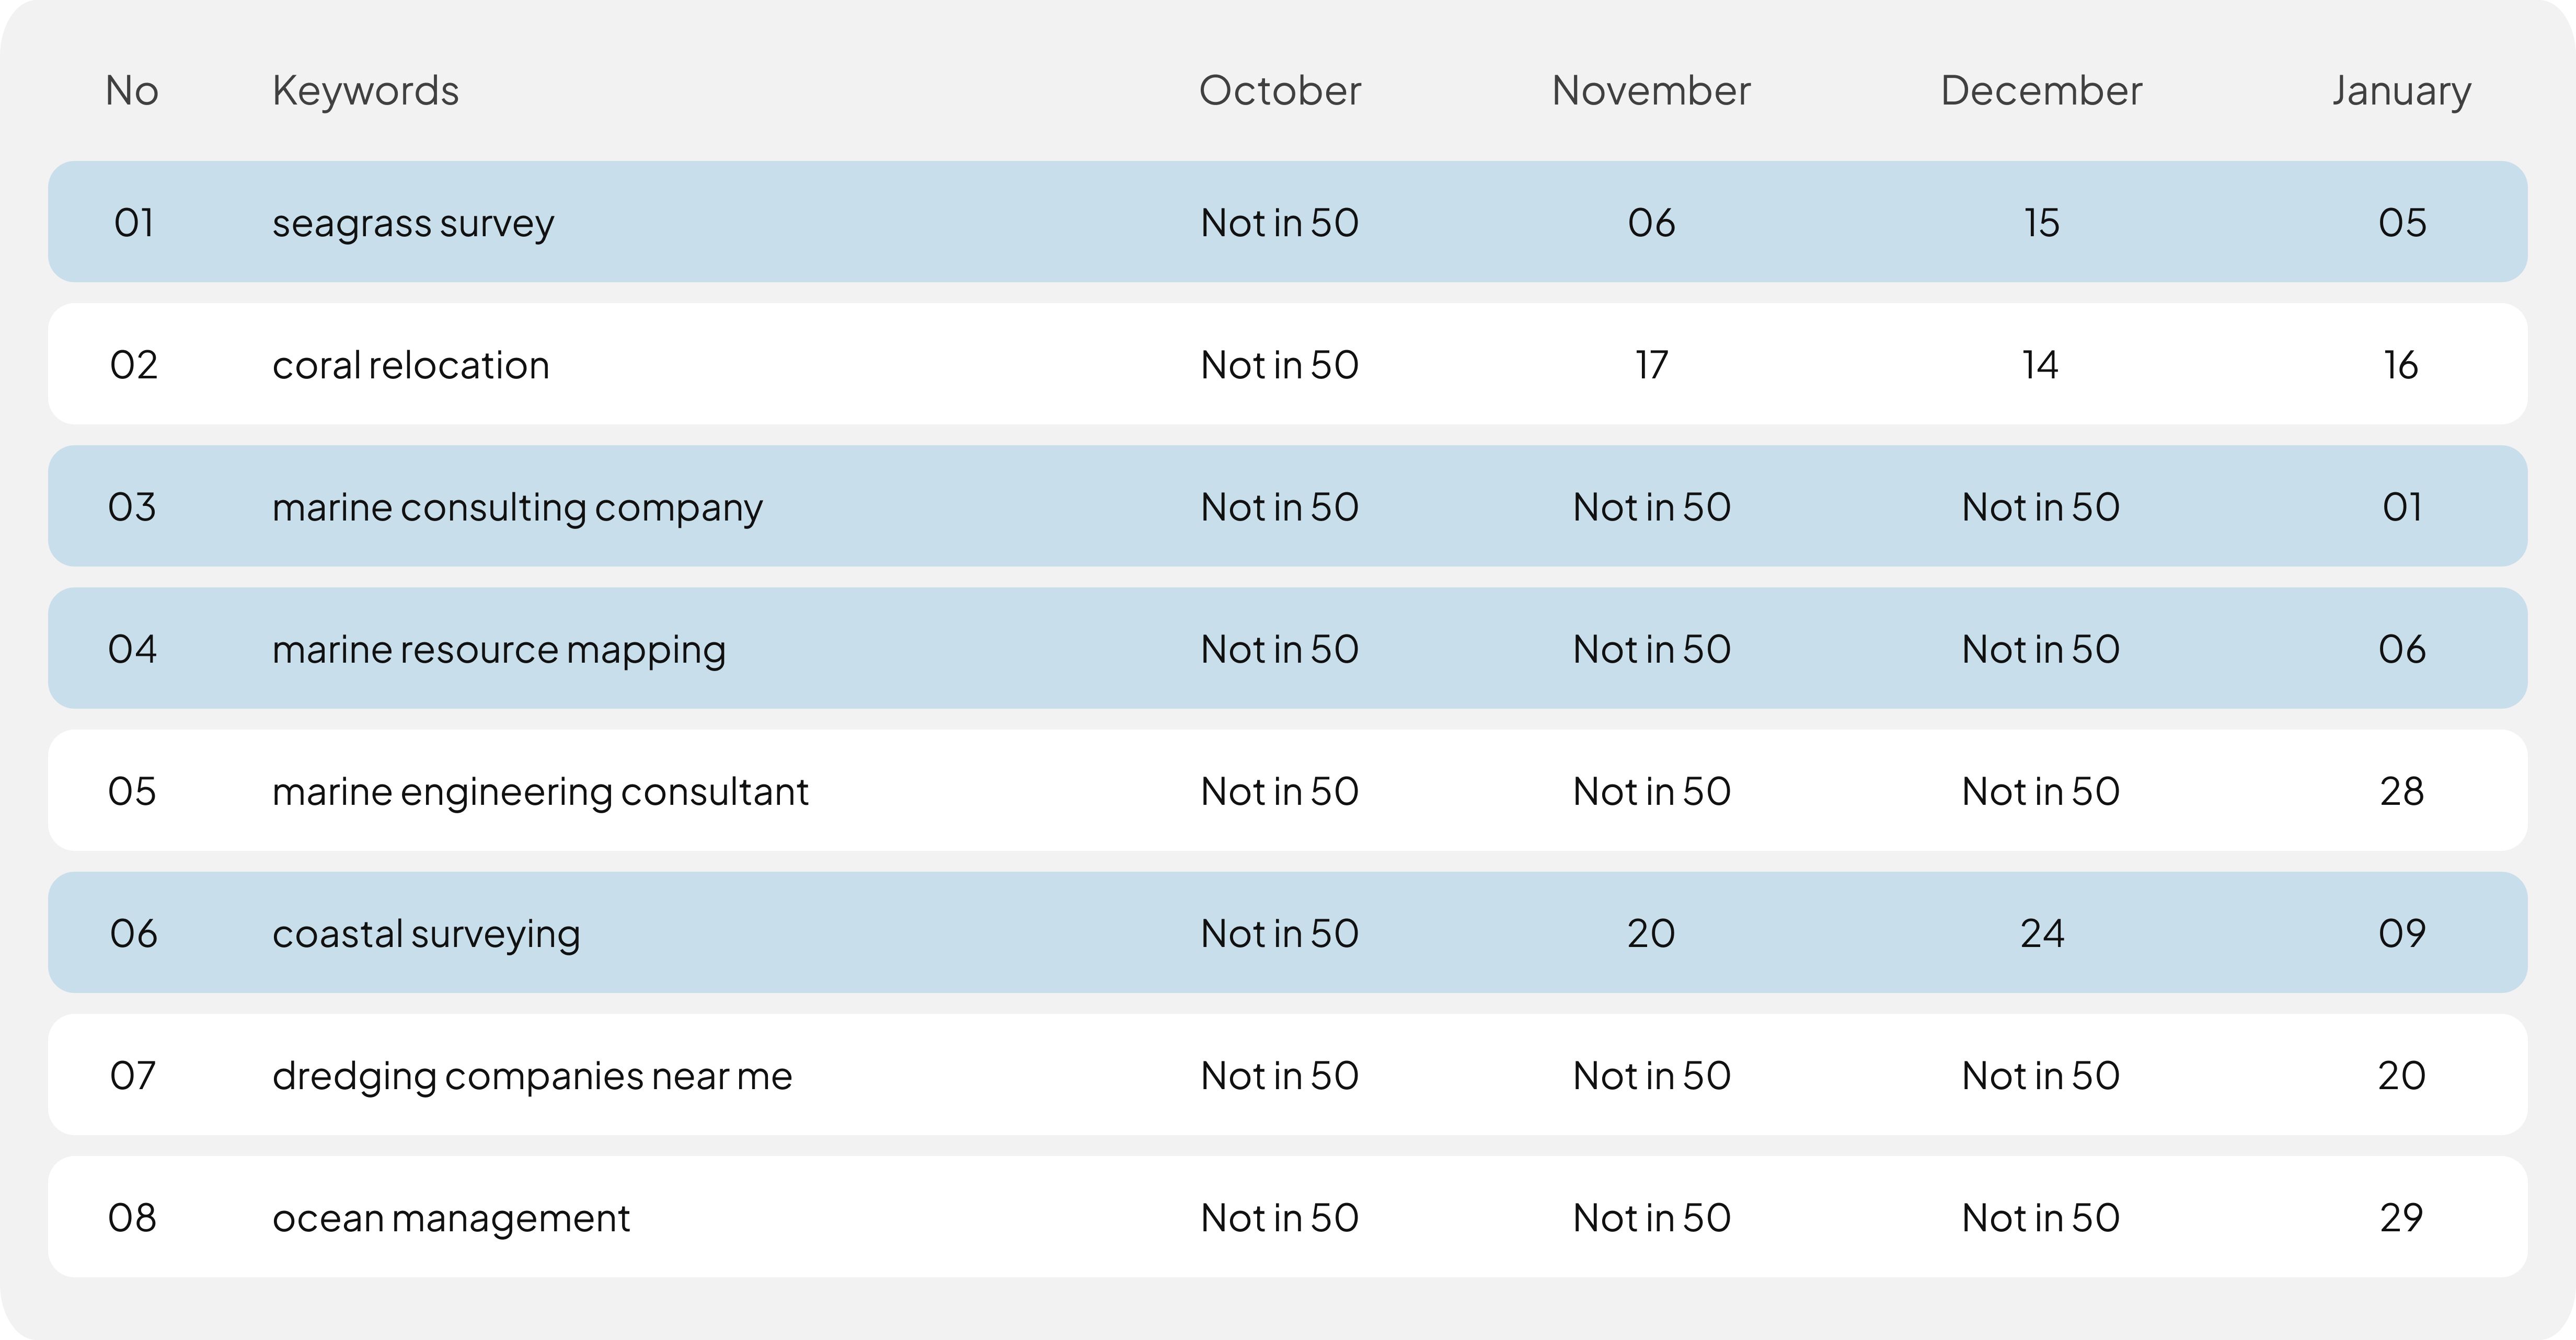Click the Keywords column header
The width and height of the screenshot is (2576, 1340).
365,91
